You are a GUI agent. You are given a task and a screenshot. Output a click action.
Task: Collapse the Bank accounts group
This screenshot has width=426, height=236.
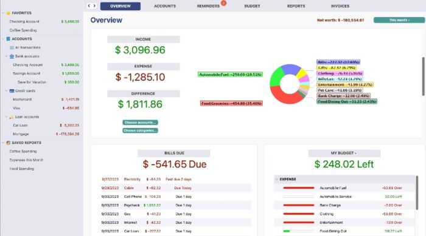click(x=7, y=56)
